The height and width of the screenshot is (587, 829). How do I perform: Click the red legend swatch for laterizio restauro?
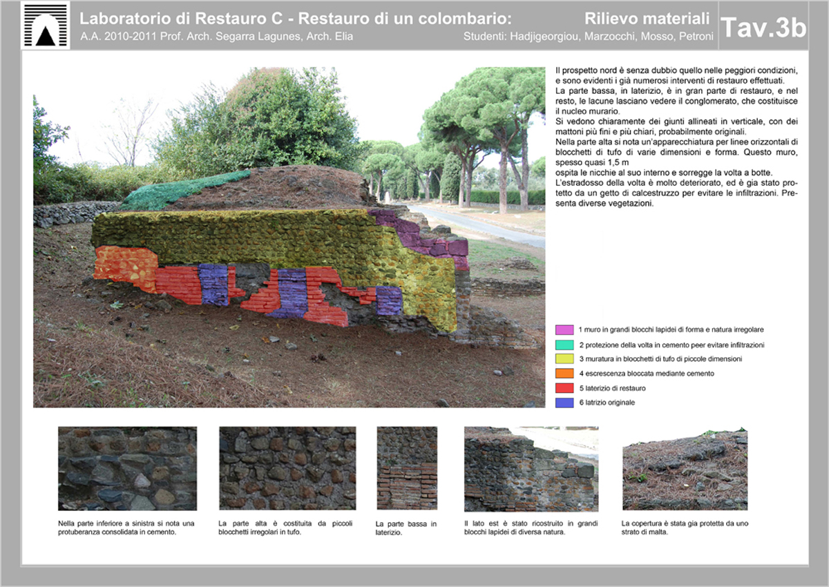(x=564, y=388)
